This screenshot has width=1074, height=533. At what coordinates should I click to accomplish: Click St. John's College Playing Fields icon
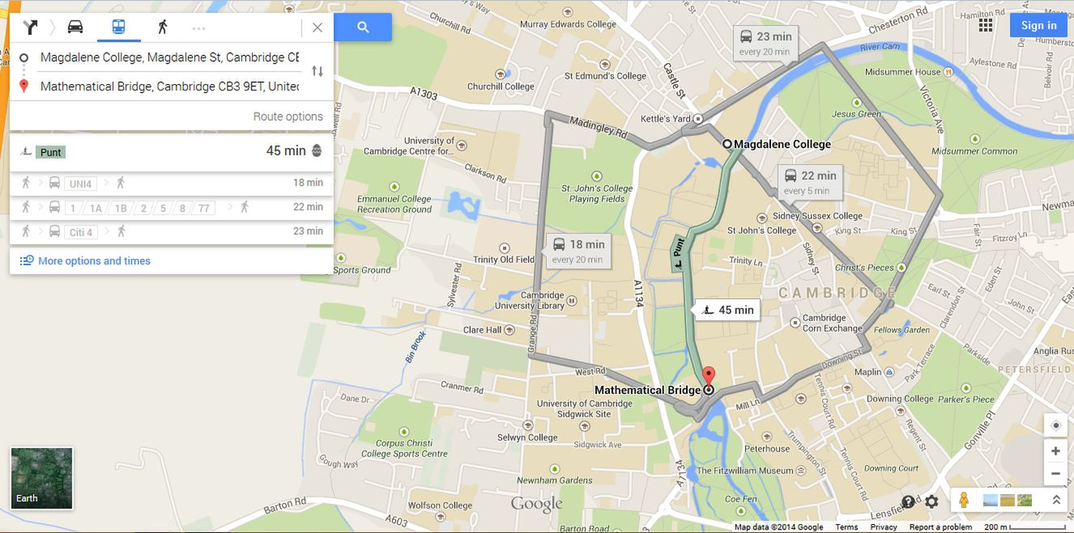point(596,176)
